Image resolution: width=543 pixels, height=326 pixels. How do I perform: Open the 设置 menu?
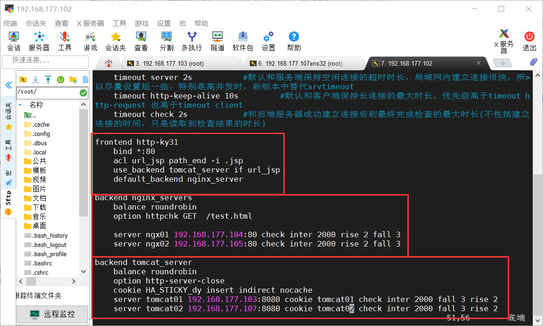(164, 23)
